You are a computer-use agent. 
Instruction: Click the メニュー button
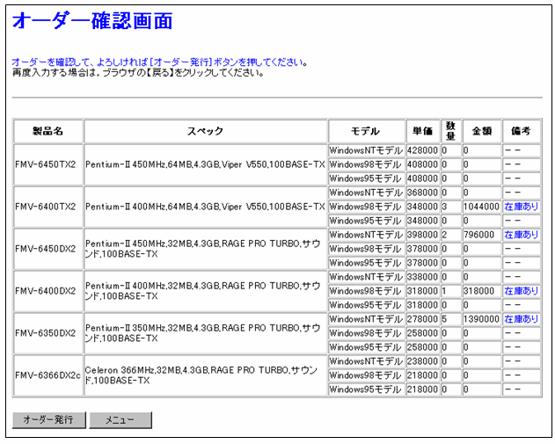coord(120,420)
